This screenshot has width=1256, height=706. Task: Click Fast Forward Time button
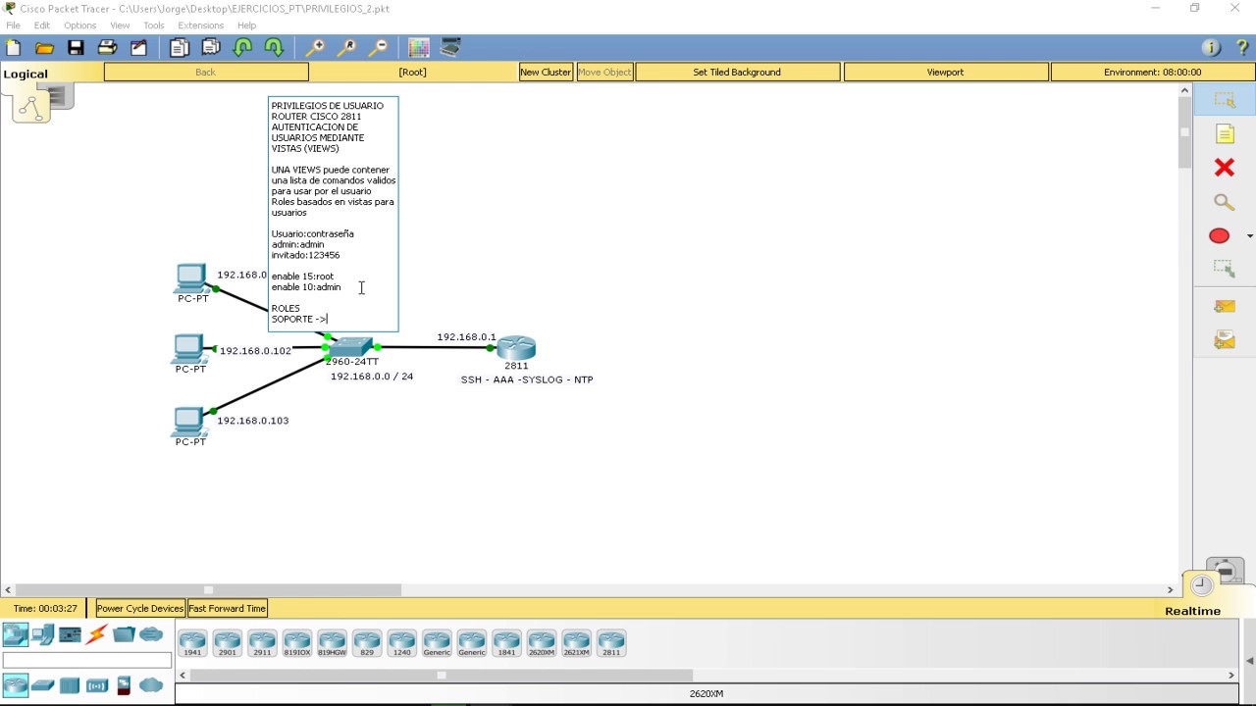tap(227, 608)
